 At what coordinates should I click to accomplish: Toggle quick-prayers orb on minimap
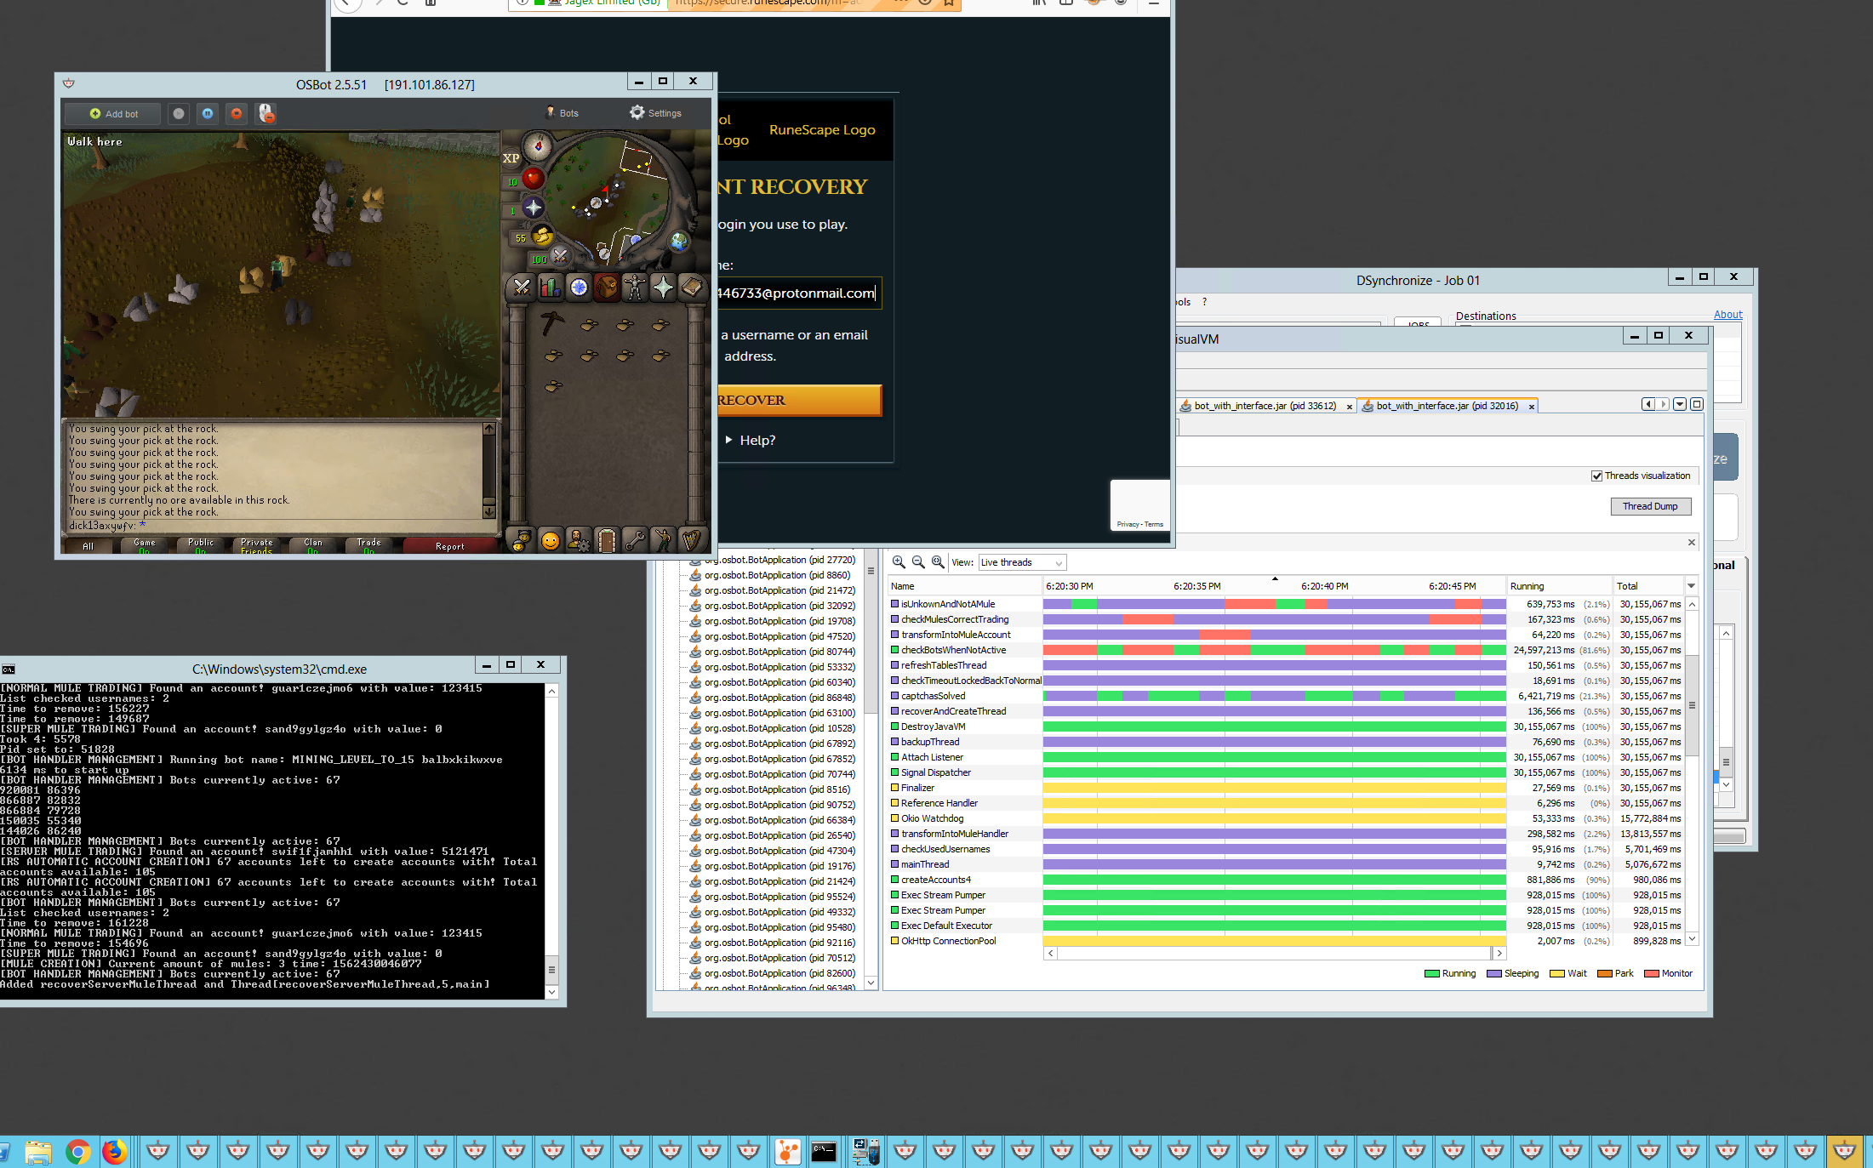(x=533, y=207)
